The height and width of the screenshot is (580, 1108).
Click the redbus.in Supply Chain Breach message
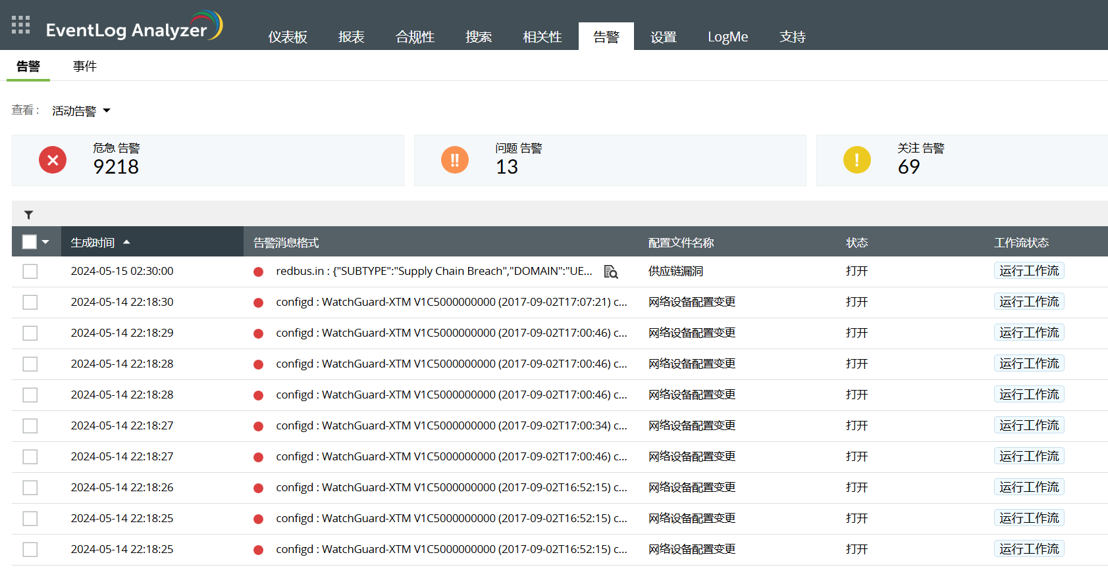(x=435, y=271)
